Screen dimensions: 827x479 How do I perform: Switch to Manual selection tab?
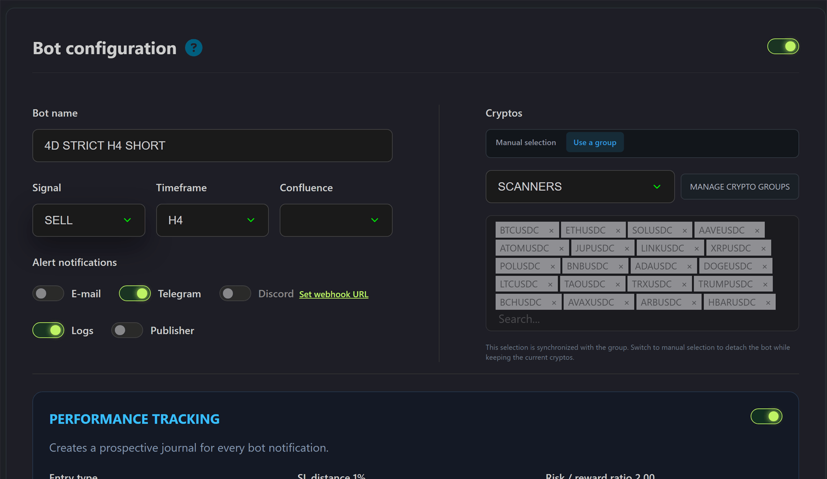point(526,142)
